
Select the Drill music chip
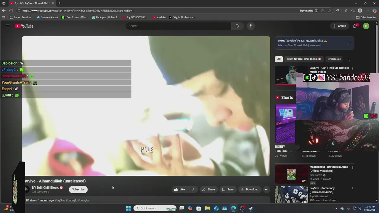(x=334, y=59)
